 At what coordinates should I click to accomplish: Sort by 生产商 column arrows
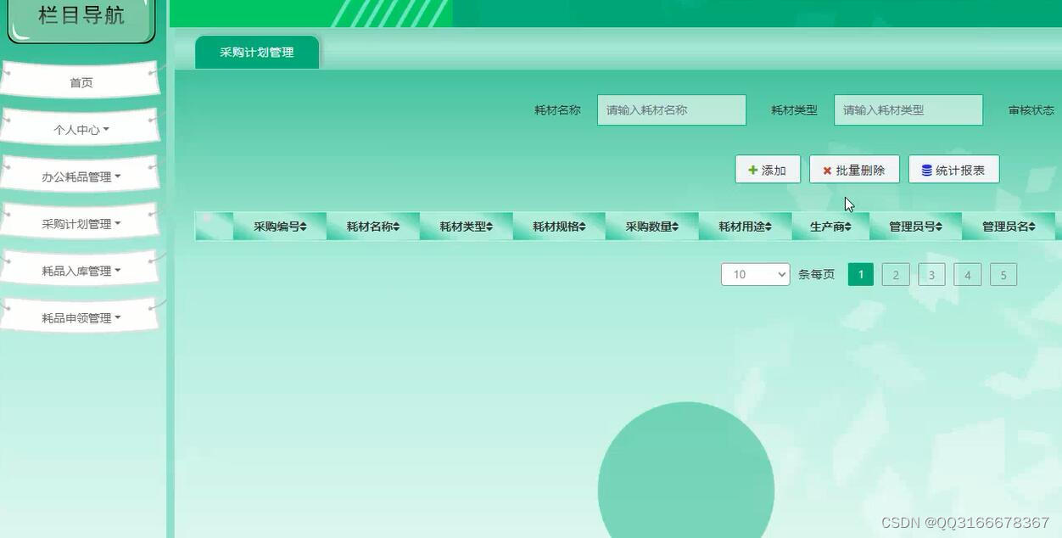848,227
